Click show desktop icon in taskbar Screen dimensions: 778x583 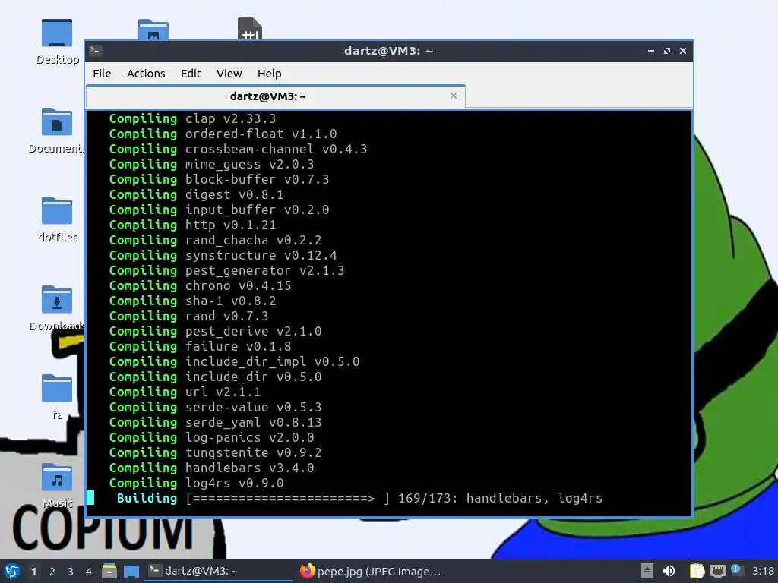point(131,572)
